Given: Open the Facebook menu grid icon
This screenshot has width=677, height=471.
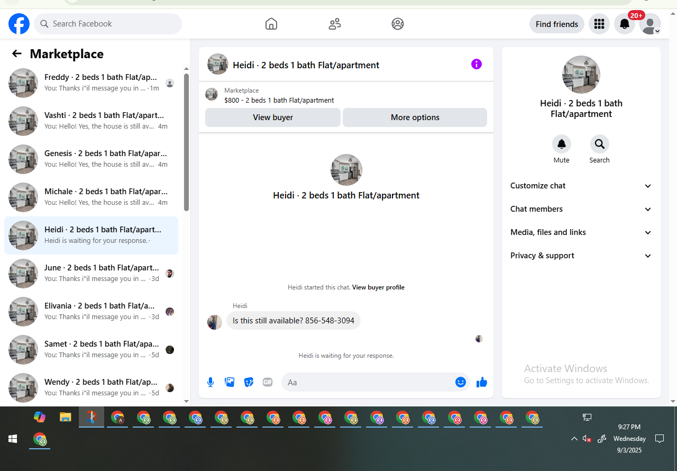Looking at the screenshot, I should 599,24.
